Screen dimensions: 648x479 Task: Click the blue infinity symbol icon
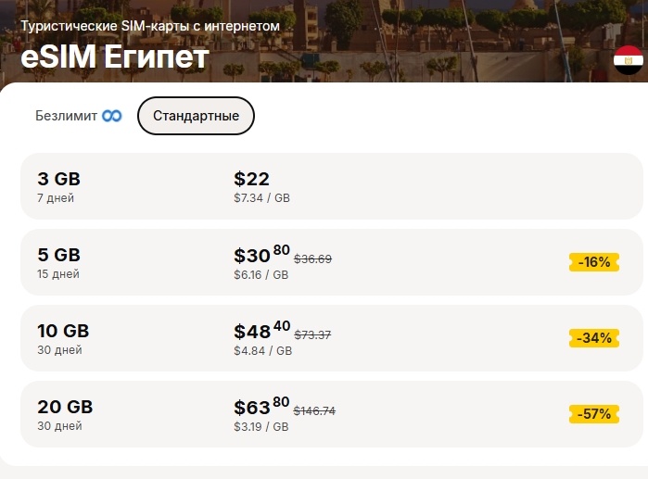(x=112, y=116)
